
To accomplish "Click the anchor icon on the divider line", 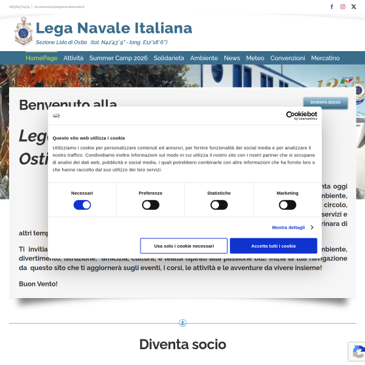I will (182, 323).
